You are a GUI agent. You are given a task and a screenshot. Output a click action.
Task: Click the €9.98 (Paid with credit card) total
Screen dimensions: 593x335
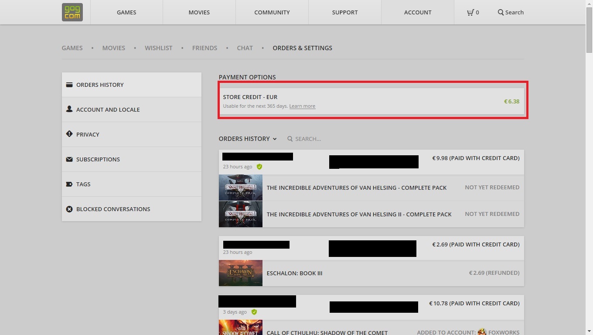[x=476, y=158]
